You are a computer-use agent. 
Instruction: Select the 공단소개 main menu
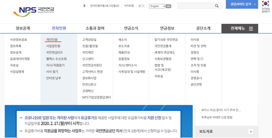pyautogui.click(x=203, y=28)
